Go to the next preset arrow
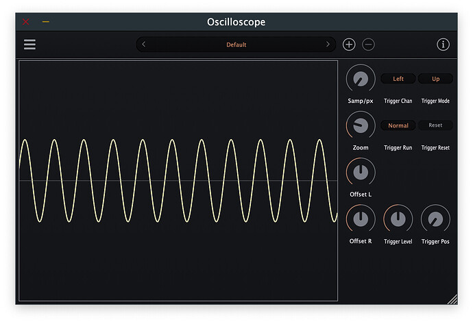 tap(328, 45)
